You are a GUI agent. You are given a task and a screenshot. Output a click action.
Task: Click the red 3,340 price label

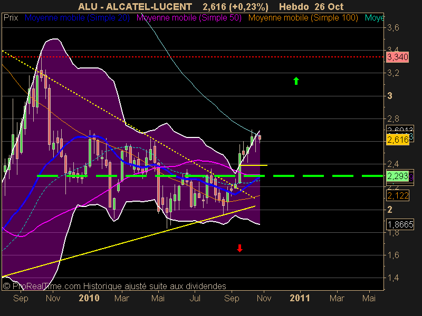(x=398, y=57)
